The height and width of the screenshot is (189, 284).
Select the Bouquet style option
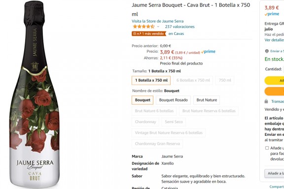[x=142, y=100]
